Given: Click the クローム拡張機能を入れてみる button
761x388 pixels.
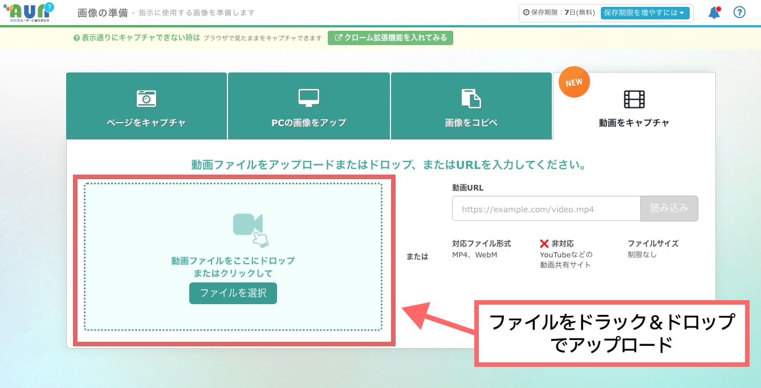Looking at the screenshot, I should [390, 39].
